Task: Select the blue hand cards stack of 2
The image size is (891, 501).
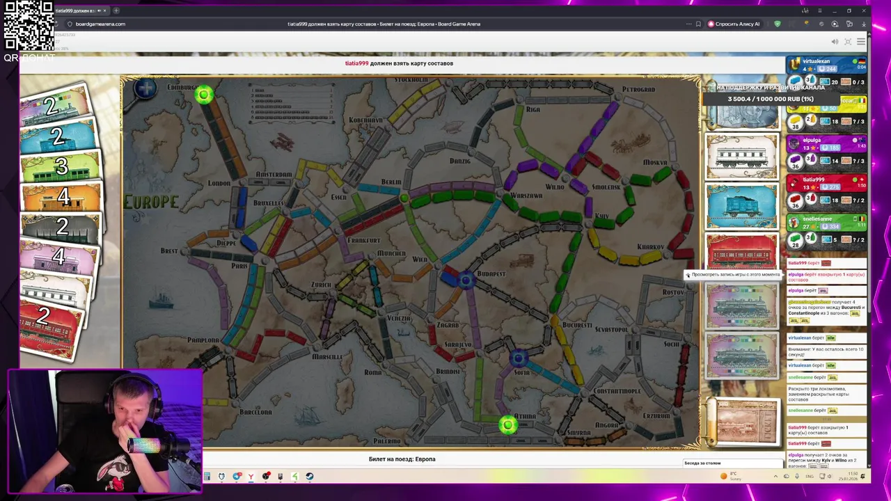Action: pyautogui.click(x=58, y=136)
